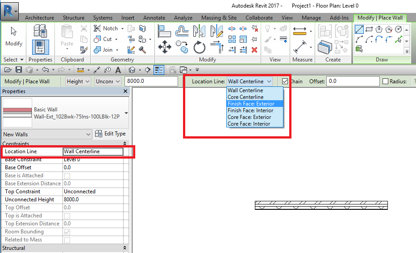Click the Measure Between Two References icon
416x253 pixels.
(300, 31)
